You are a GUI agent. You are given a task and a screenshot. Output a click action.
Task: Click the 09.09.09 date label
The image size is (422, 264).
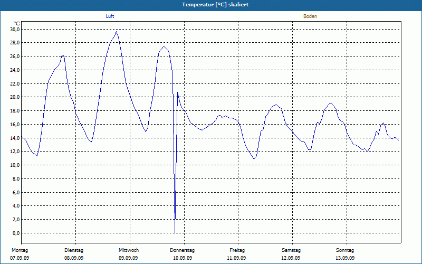click(128, 258)
